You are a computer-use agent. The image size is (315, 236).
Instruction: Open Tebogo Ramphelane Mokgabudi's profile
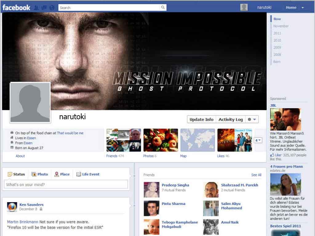[x=180, y=224]
